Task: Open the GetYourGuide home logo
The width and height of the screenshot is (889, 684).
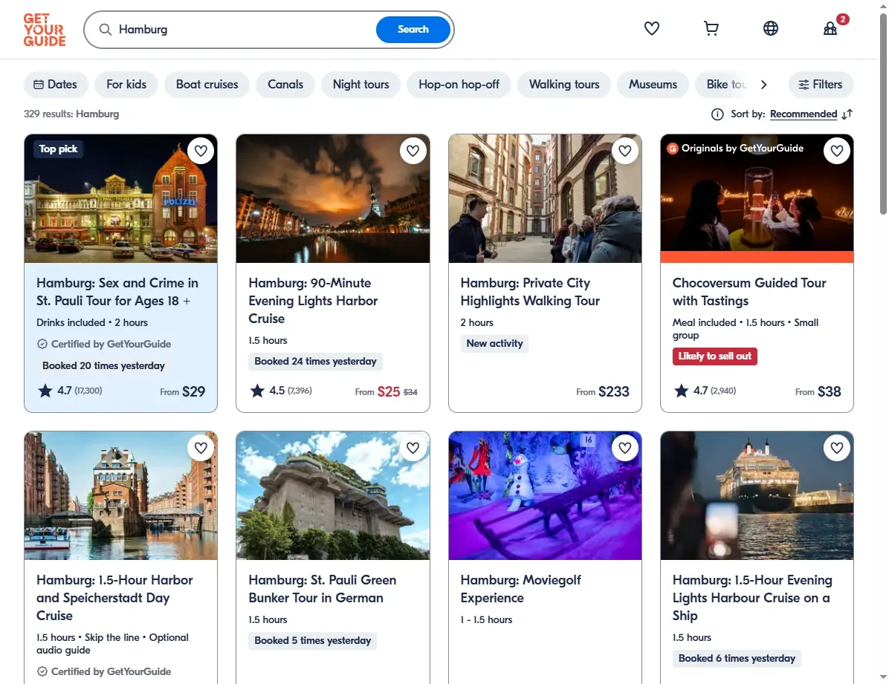Action: [44, 30]
